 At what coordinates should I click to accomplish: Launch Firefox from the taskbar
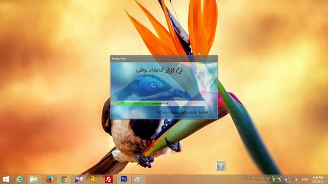pyautogui.click(x=49, y=179)
